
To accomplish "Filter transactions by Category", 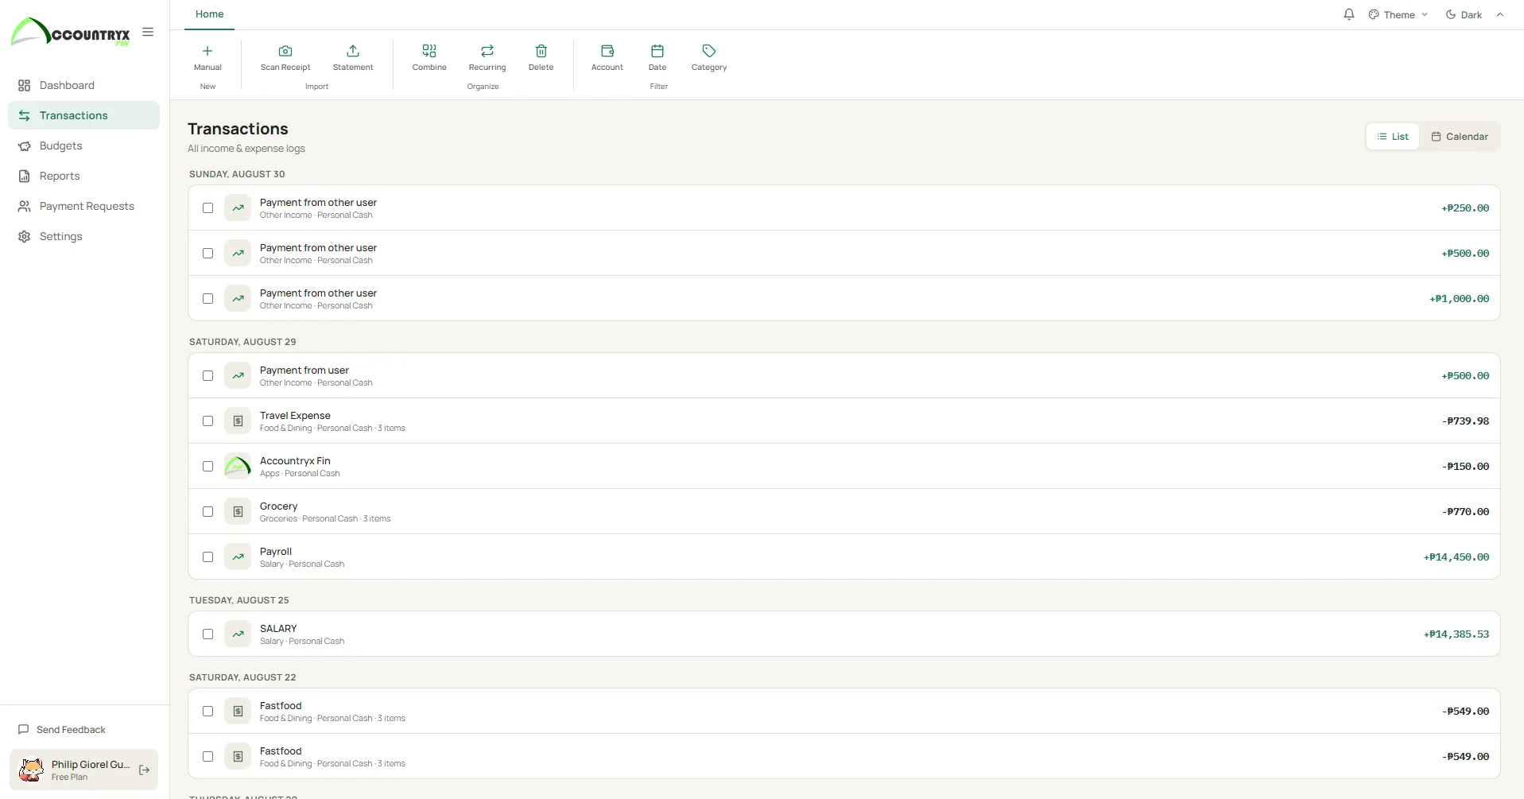I will [x=709, y=58].
